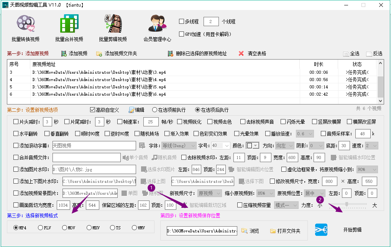This screenshot has width=391, height=247.
Task: Open the 新视频尺寸 原视频 dropdown
Action: [209, 193]
